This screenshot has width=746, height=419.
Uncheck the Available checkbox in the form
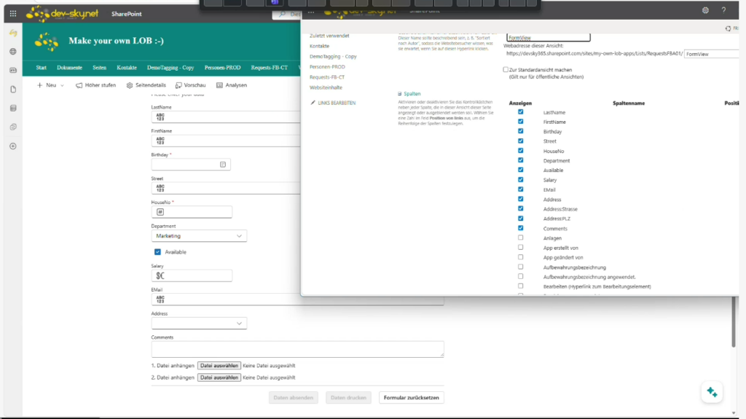(x=157, y=252)
